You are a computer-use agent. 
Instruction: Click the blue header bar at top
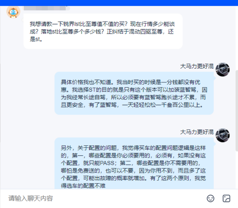[x=119, y=3]
